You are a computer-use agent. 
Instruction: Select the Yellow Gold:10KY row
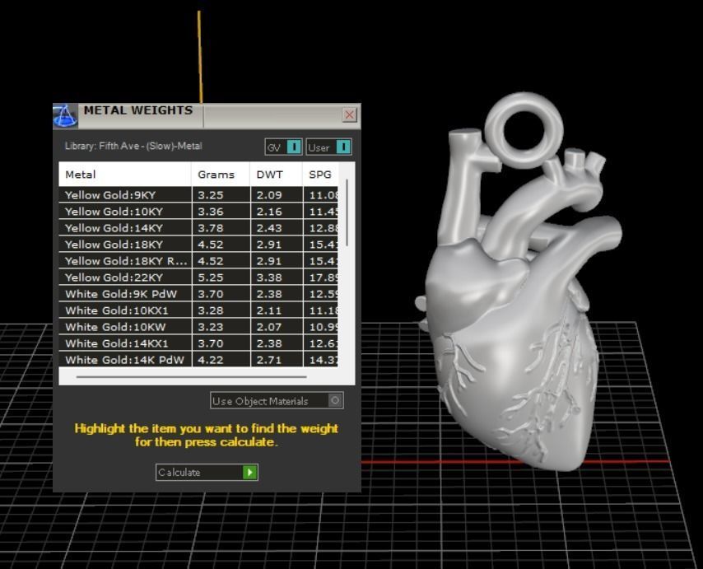[198, 212]
